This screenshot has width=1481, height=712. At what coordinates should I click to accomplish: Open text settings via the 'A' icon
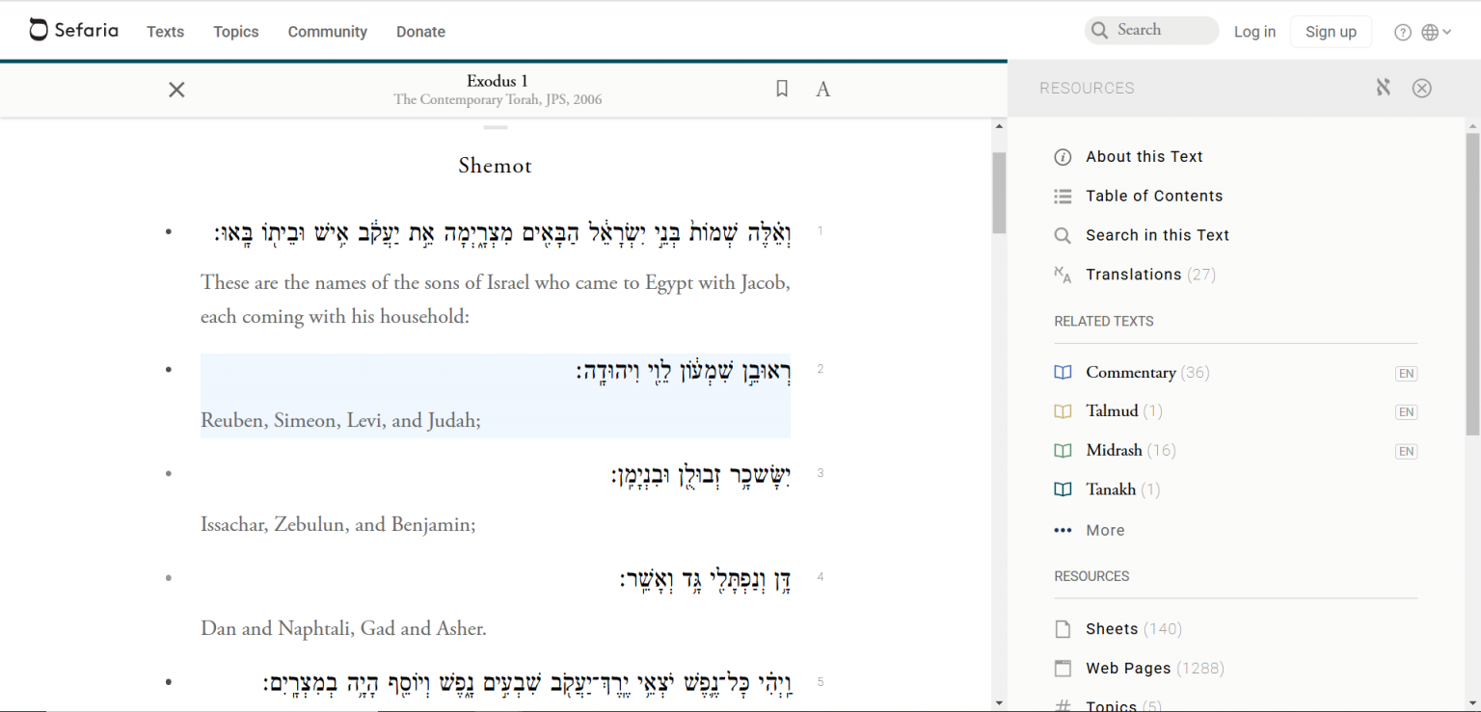[x=822, y=88]
